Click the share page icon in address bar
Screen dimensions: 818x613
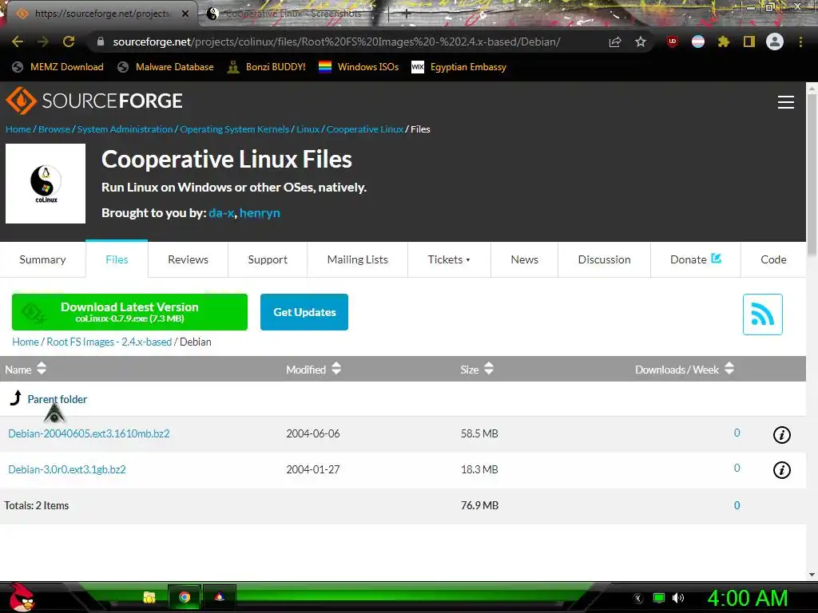click(615, 42)
